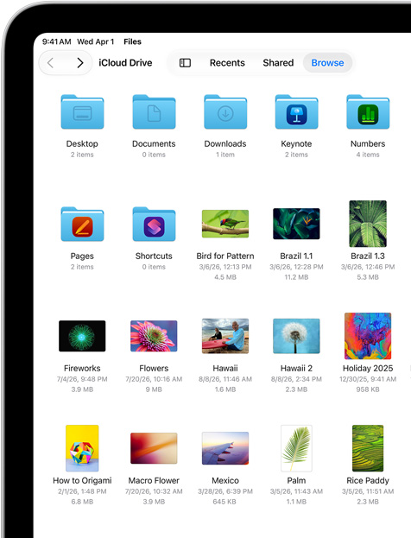Click the Hawaii 2 file name
411x538 pixels.
(x=296, y=368)
